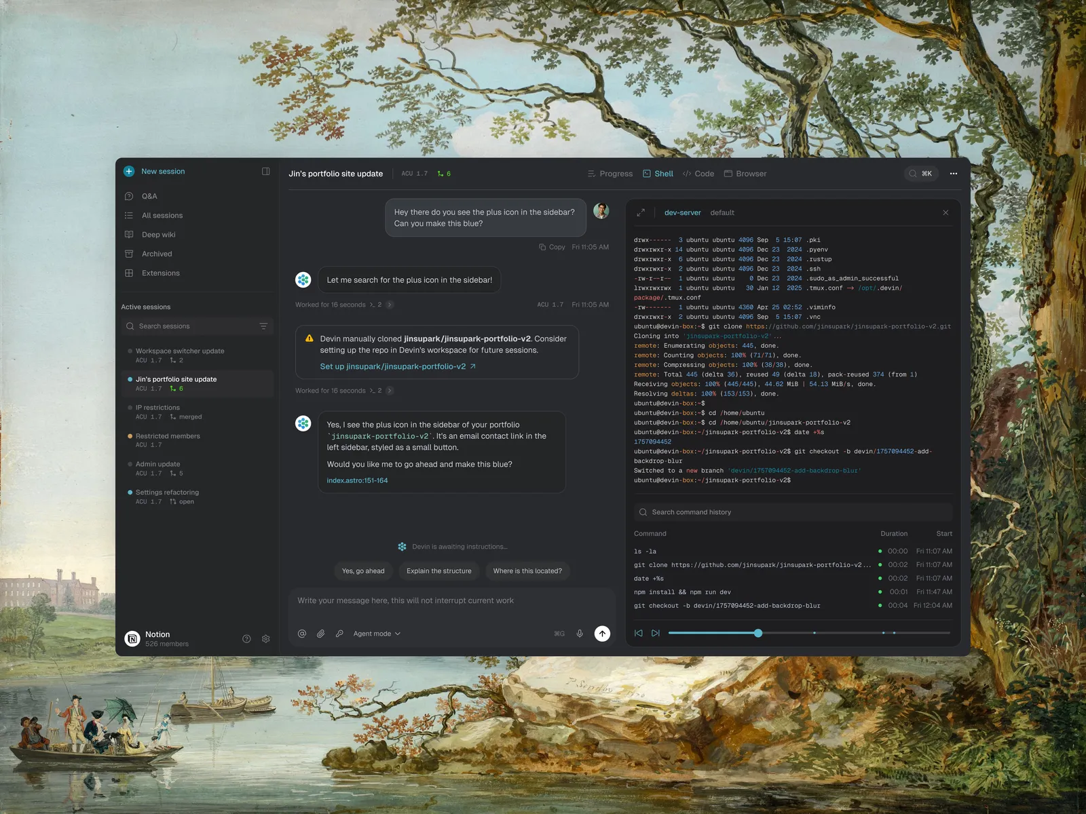Open the Deep wiki page
Viewport: 1086px width, 814px height.
[x=158, y=235]
